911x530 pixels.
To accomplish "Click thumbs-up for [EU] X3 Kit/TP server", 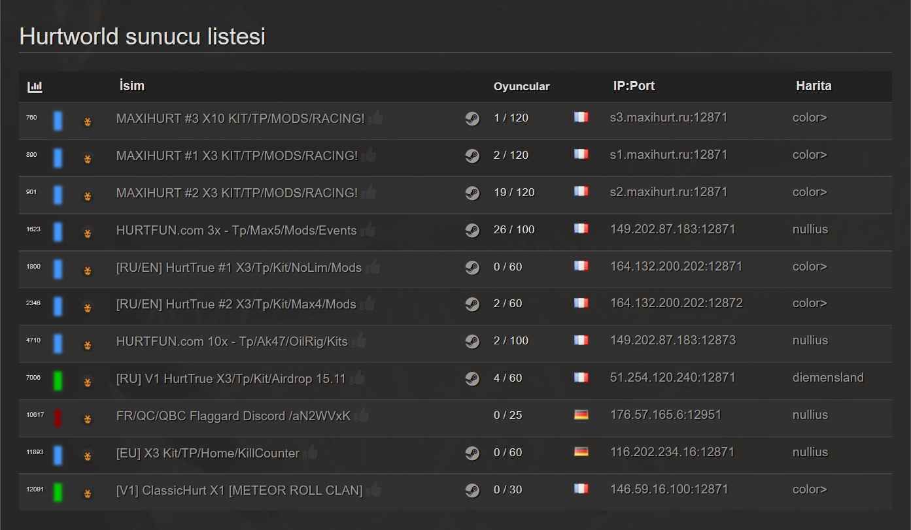I will [x=311, y=453].
